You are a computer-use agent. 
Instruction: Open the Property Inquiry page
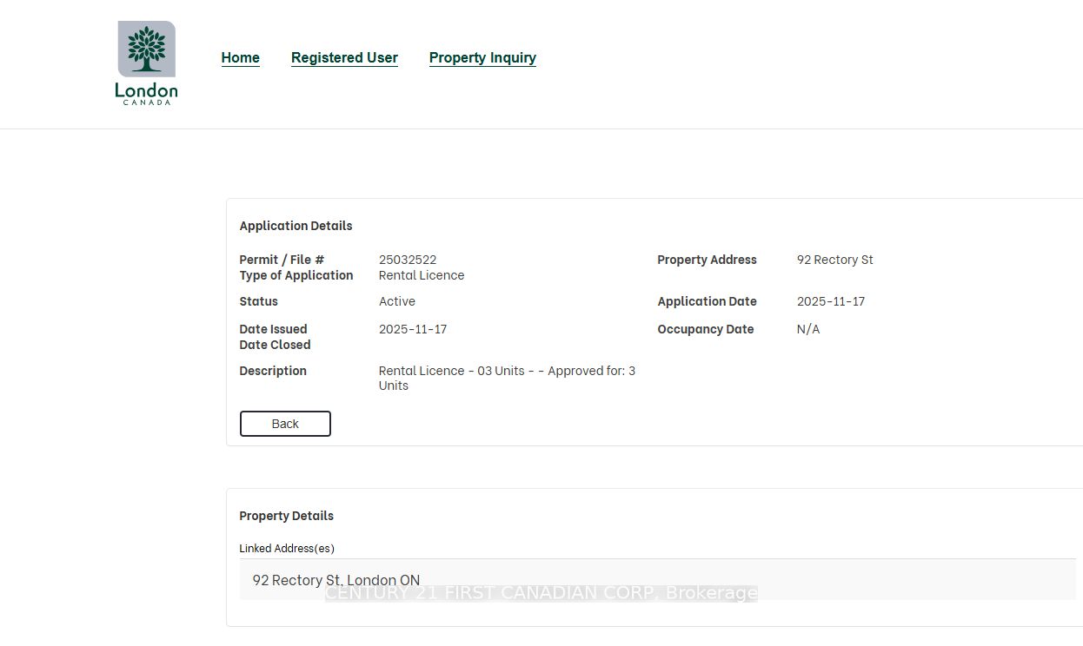(x=482, y=58)
